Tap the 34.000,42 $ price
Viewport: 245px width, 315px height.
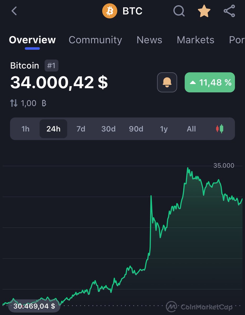pos(59,82)
